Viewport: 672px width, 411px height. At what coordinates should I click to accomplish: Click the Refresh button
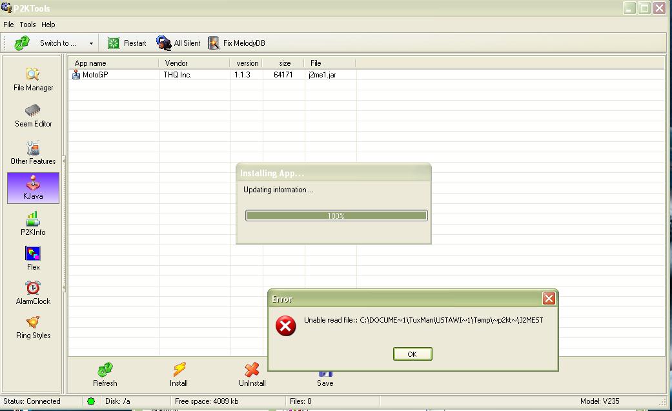pos(105,374)
